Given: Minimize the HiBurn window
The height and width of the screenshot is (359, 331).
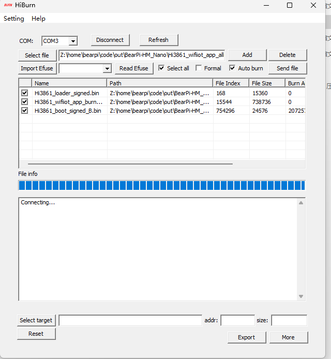Looking at the screenshot, I should pyautogui.click(x=266, y=5).
